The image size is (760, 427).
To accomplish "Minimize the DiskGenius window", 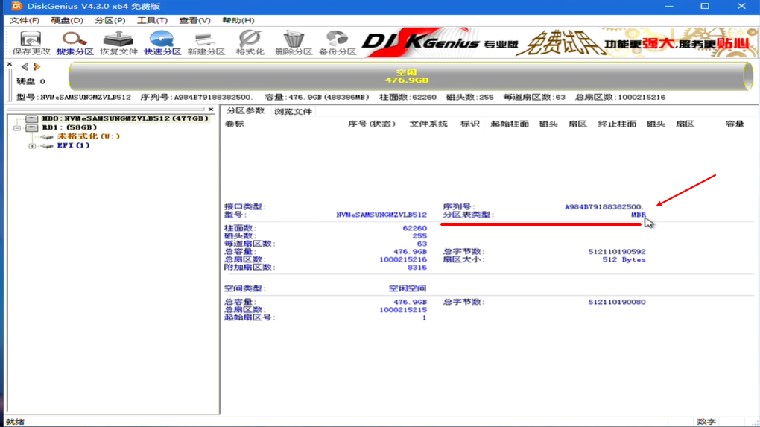I will 669,6.
